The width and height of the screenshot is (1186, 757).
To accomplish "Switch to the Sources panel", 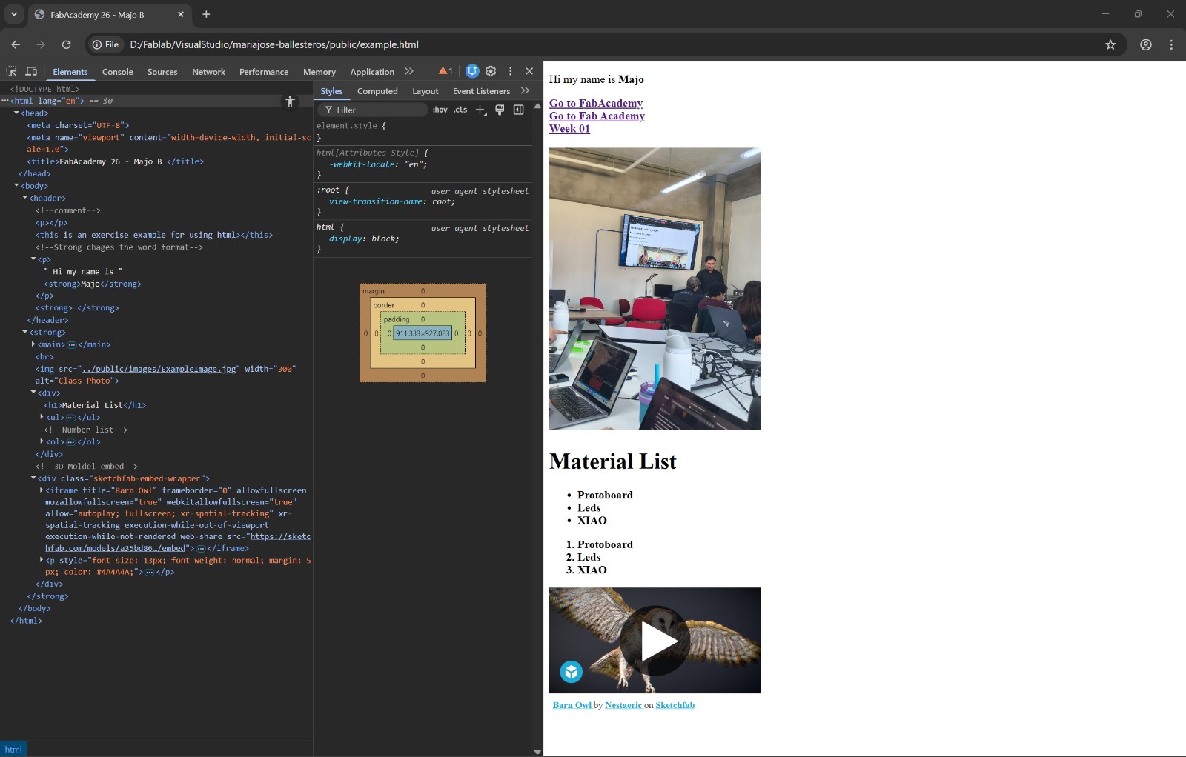I will tap(162, 72).
